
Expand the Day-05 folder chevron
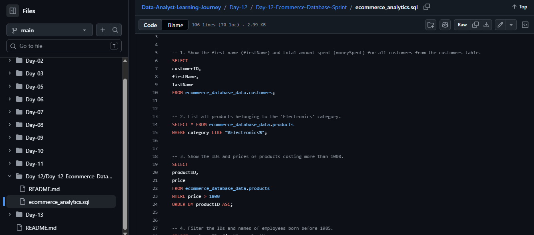click(10, 86)
